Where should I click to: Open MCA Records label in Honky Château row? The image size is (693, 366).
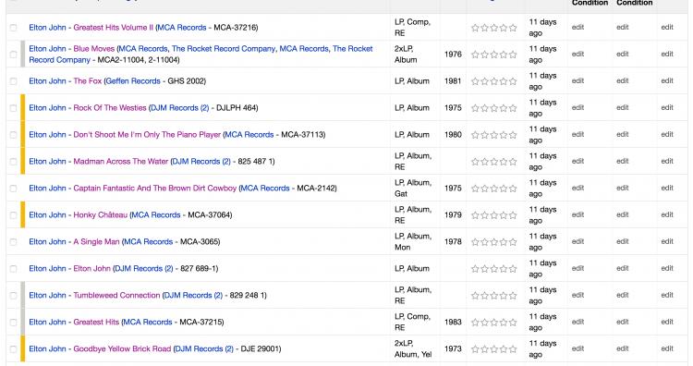pos(156,214)
